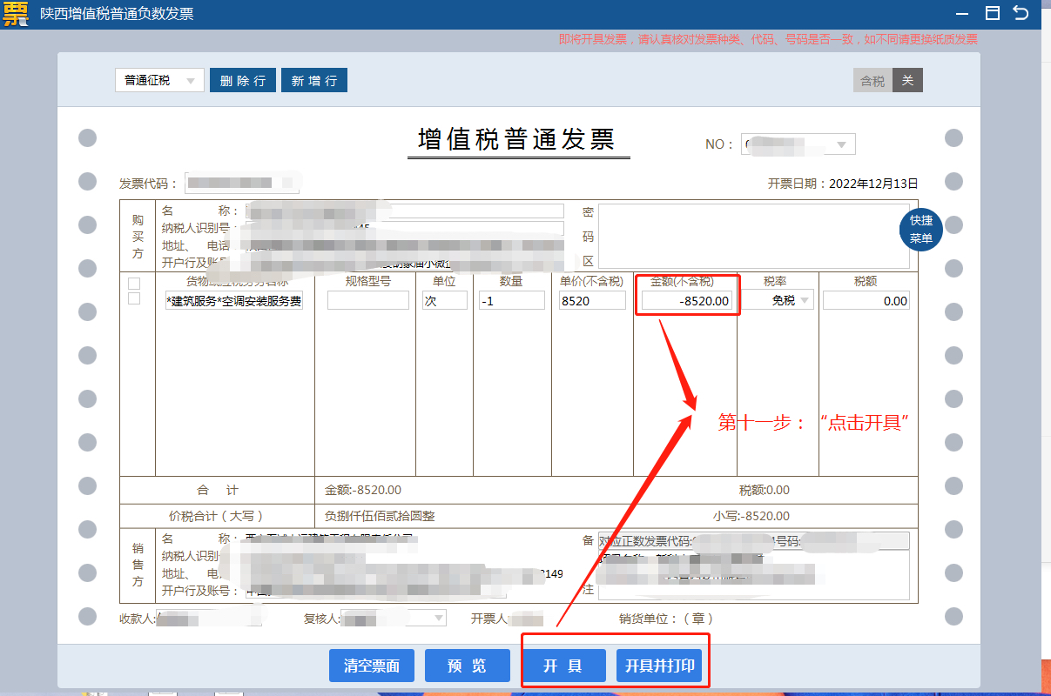1051x696 pixels.
Task: Click the 预览 button
Action: (467, 666)
